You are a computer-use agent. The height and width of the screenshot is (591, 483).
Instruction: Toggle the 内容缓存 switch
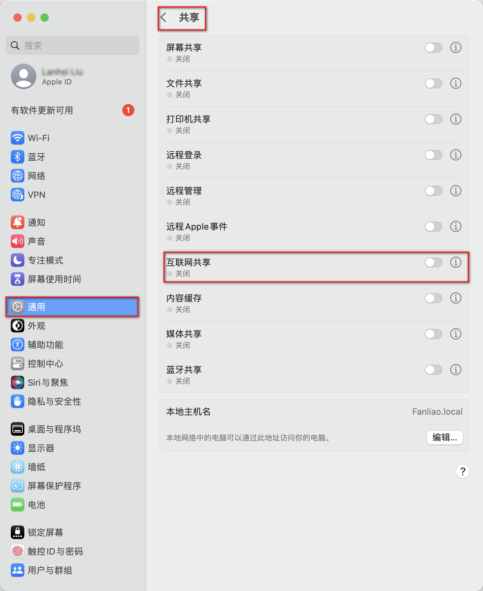point(434,298)
